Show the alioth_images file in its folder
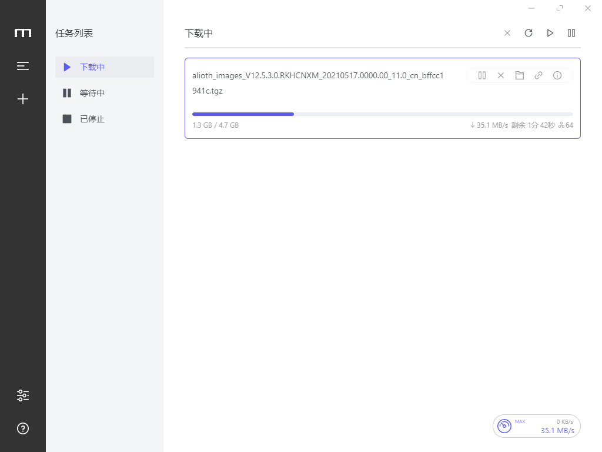Screen dimensions: 602x452 pyautogui.click(x=520, y=75)
